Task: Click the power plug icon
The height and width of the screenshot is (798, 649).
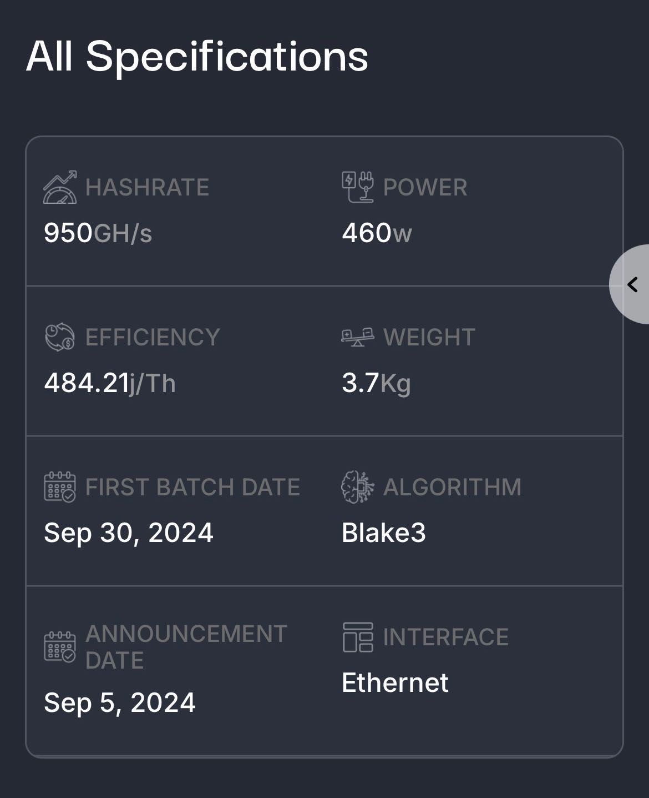Action: coord(358,187)
